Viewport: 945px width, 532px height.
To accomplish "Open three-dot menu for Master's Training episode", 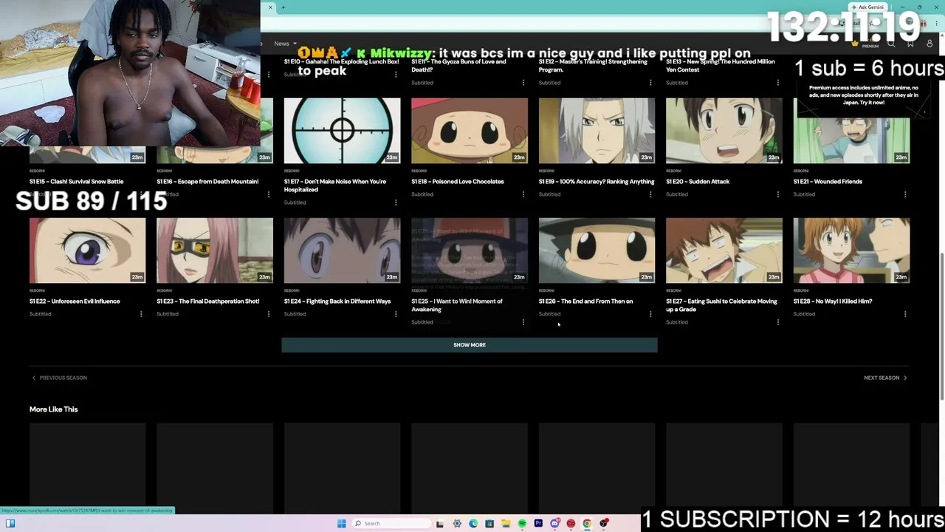I will [650, 83].
